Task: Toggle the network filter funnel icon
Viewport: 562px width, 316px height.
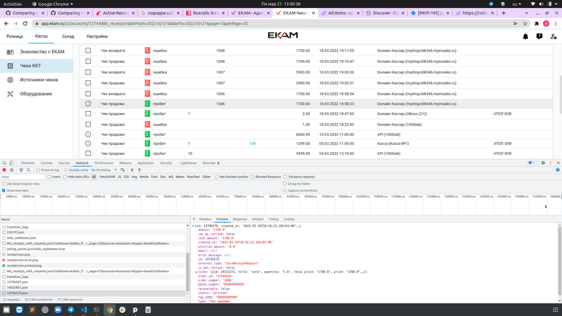Action: [x=21, y=170]
